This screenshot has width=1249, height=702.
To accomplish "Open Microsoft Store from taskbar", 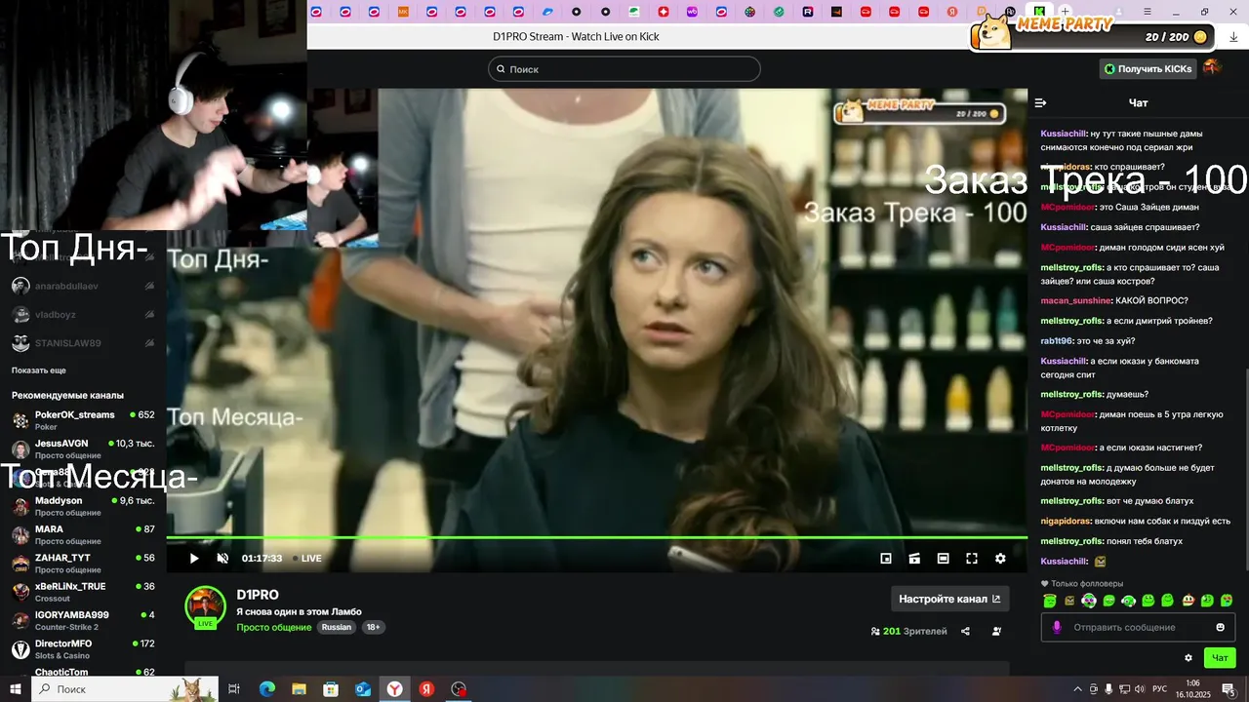I will point(331,688).
